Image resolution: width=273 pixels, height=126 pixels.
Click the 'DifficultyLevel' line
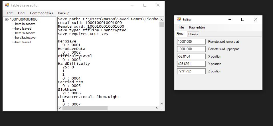(x=75, y=56)
